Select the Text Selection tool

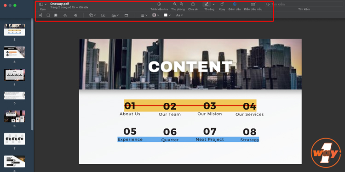(x=40, y=15)
